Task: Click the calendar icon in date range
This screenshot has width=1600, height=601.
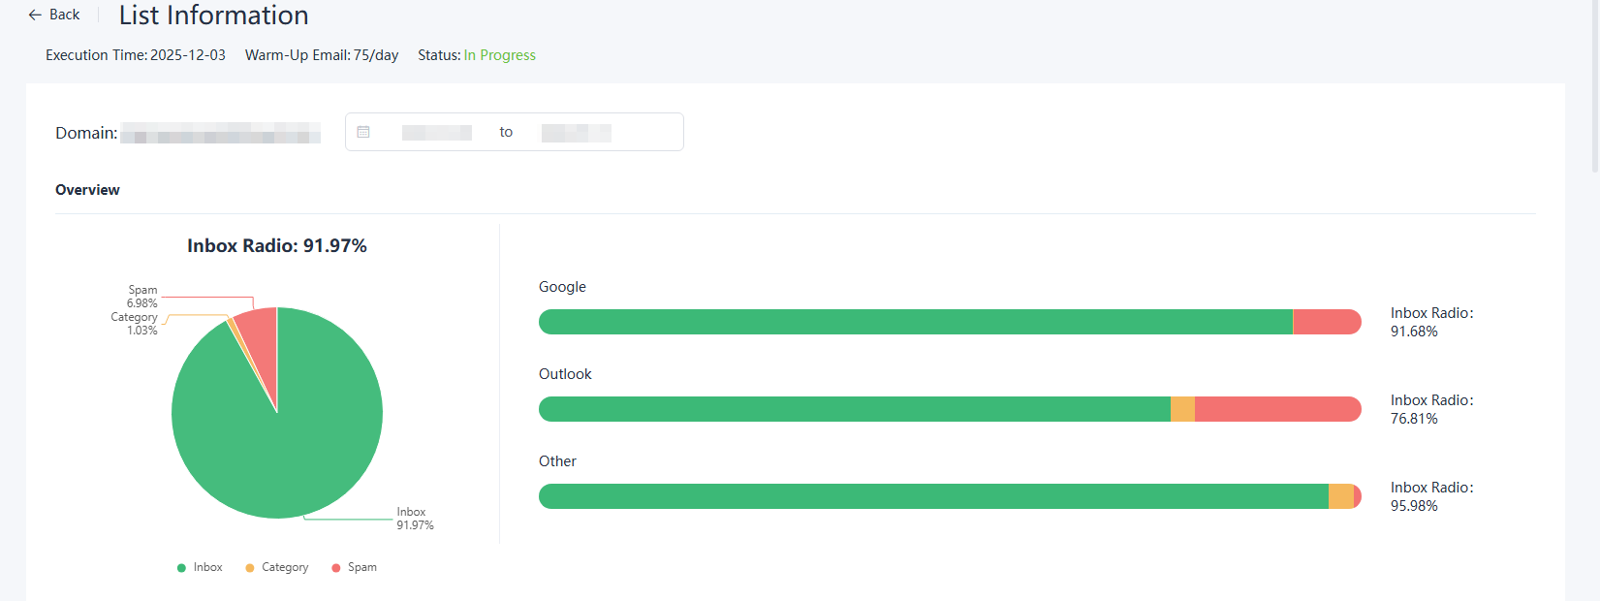Action: pyautogui.click(x=363, y=132)
